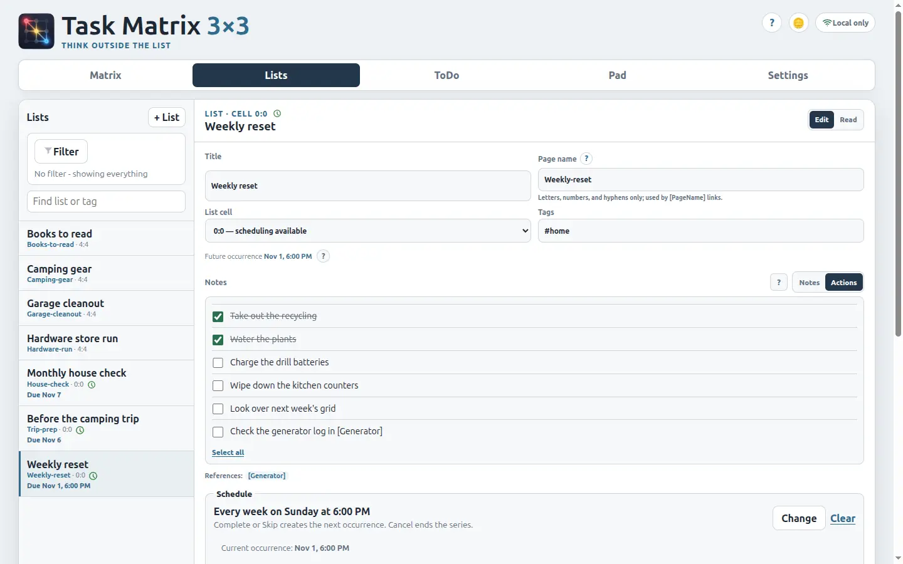Click the gold coin icon button
Screen dimensions: 903x564
click(798, 23)
